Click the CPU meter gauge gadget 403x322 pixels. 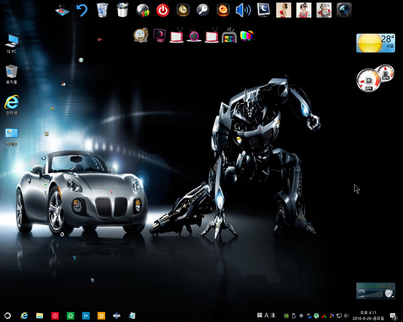pos(368,80)
